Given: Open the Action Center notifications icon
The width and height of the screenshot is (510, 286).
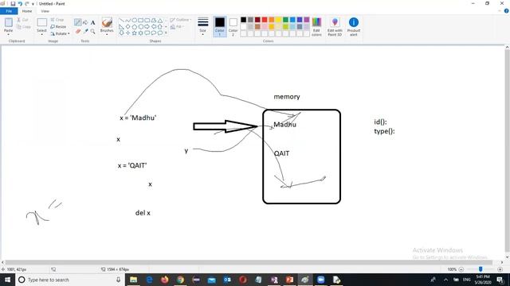Looking at the screenshot, I should coord(500,280).
